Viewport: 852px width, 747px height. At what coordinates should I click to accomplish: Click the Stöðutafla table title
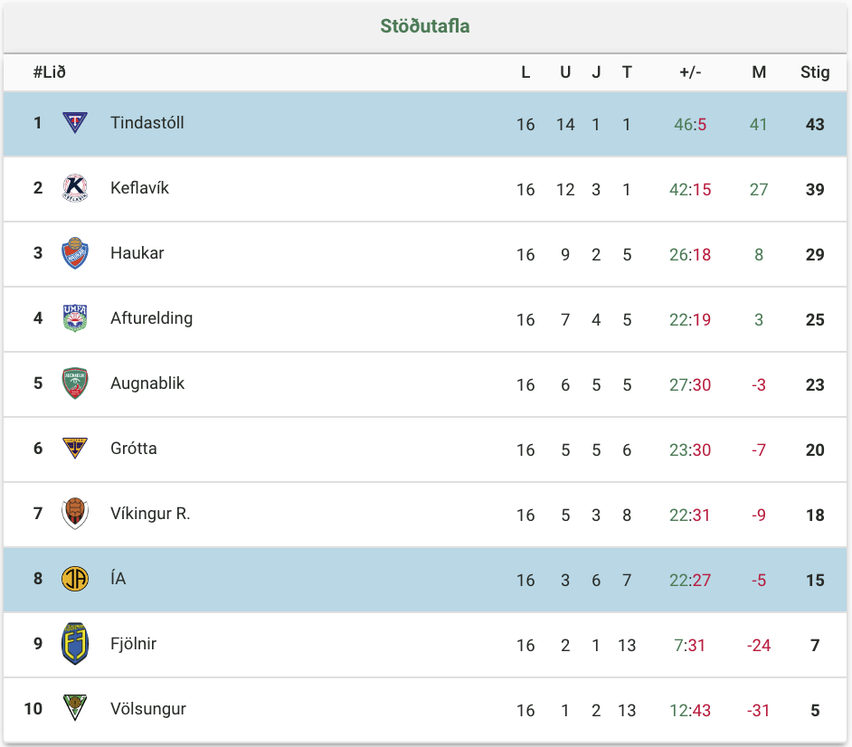[425, 26]
